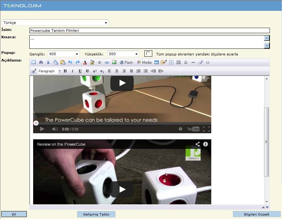This screenshot has height=219, width=282.
Task: Cut selection with scissors icon
Action: point(48,62)
